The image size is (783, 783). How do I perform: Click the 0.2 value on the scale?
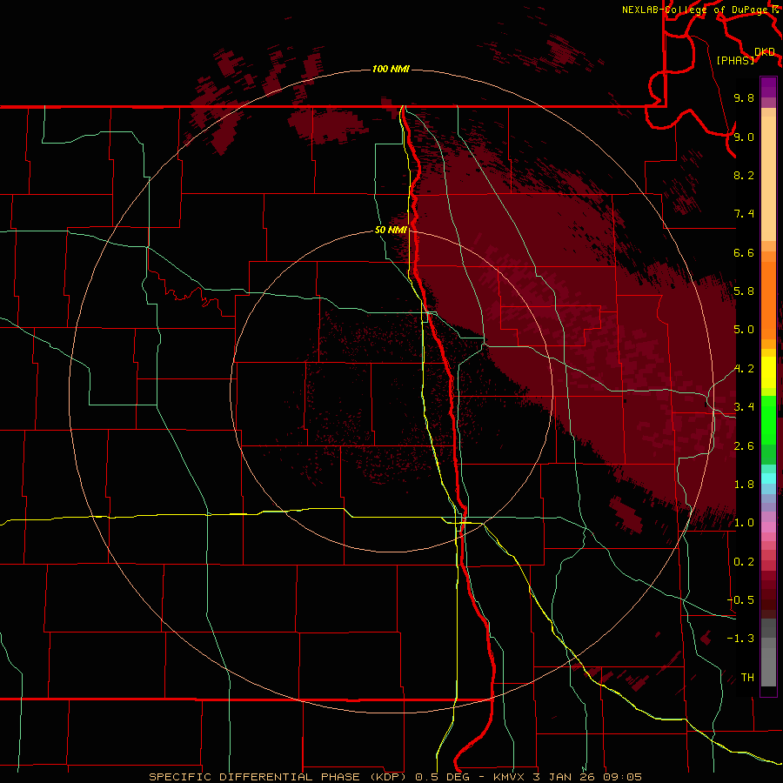click(x=744, y=562)
